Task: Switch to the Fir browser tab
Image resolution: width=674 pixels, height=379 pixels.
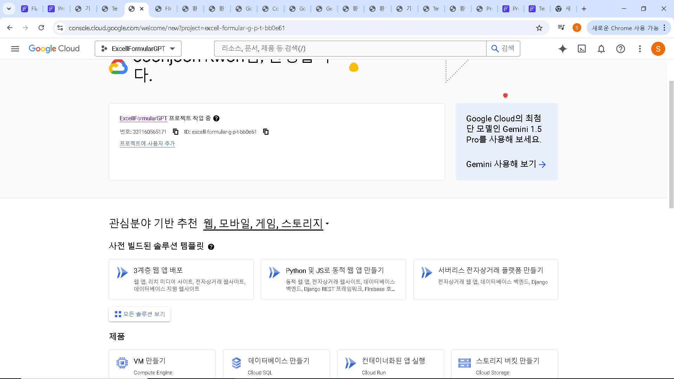Action: (x=164, y=9)
